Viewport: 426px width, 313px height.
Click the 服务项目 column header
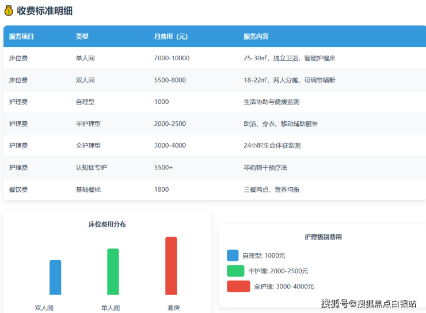point(22,37)
